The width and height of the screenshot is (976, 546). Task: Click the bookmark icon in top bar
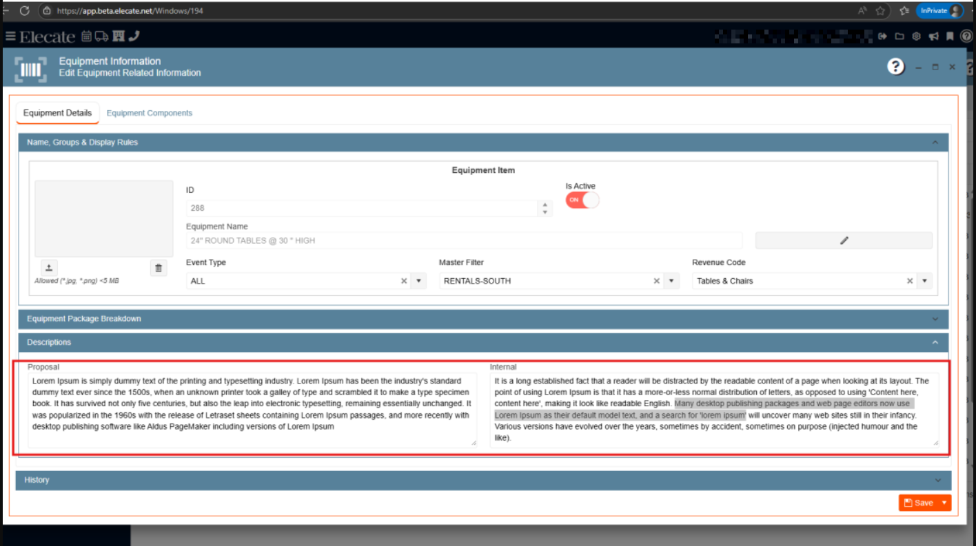[950, 36]
